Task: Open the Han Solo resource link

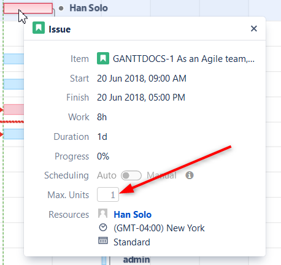Action: 133,215
